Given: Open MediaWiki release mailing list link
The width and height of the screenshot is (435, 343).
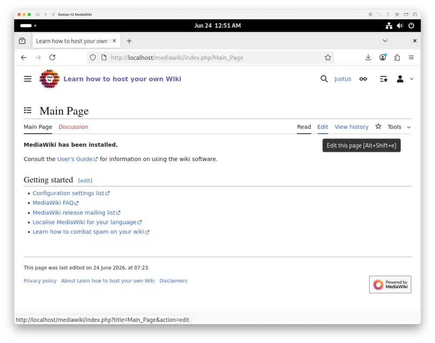Looking at the screenshot, I should pyautogui.click(x=76, y=212).
